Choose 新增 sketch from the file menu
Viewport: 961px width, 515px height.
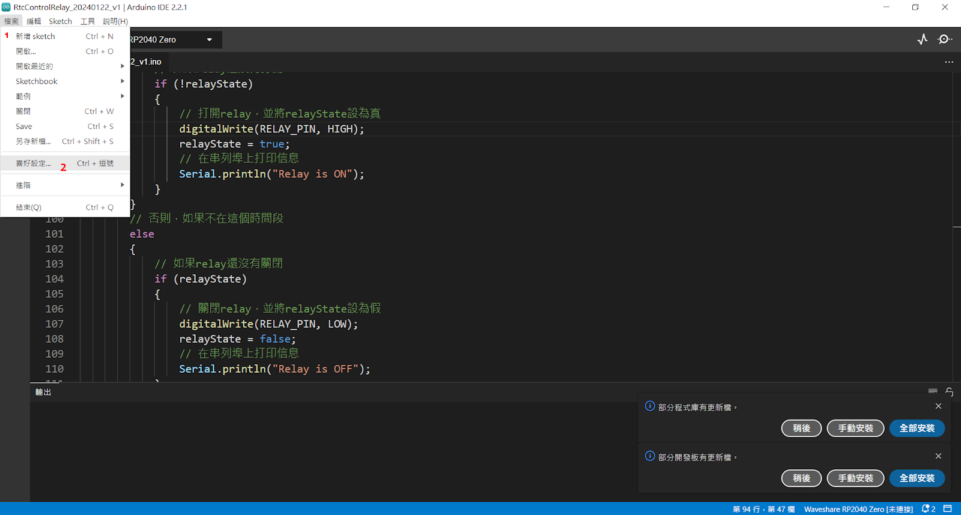65,36
